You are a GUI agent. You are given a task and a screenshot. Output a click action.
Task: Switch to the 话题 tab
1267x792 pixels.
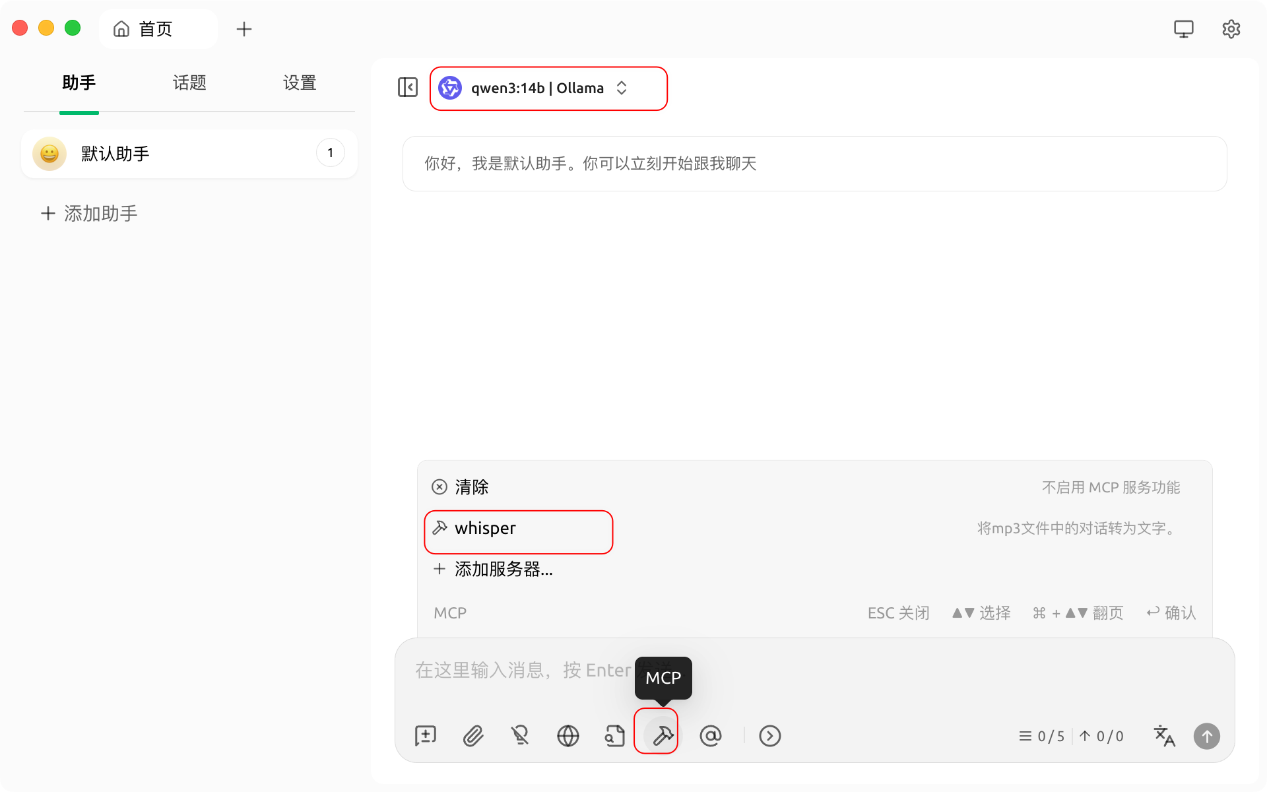(x=189, y=83)
